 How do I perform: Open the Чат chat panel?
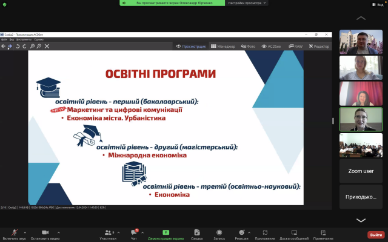[135, 233]
